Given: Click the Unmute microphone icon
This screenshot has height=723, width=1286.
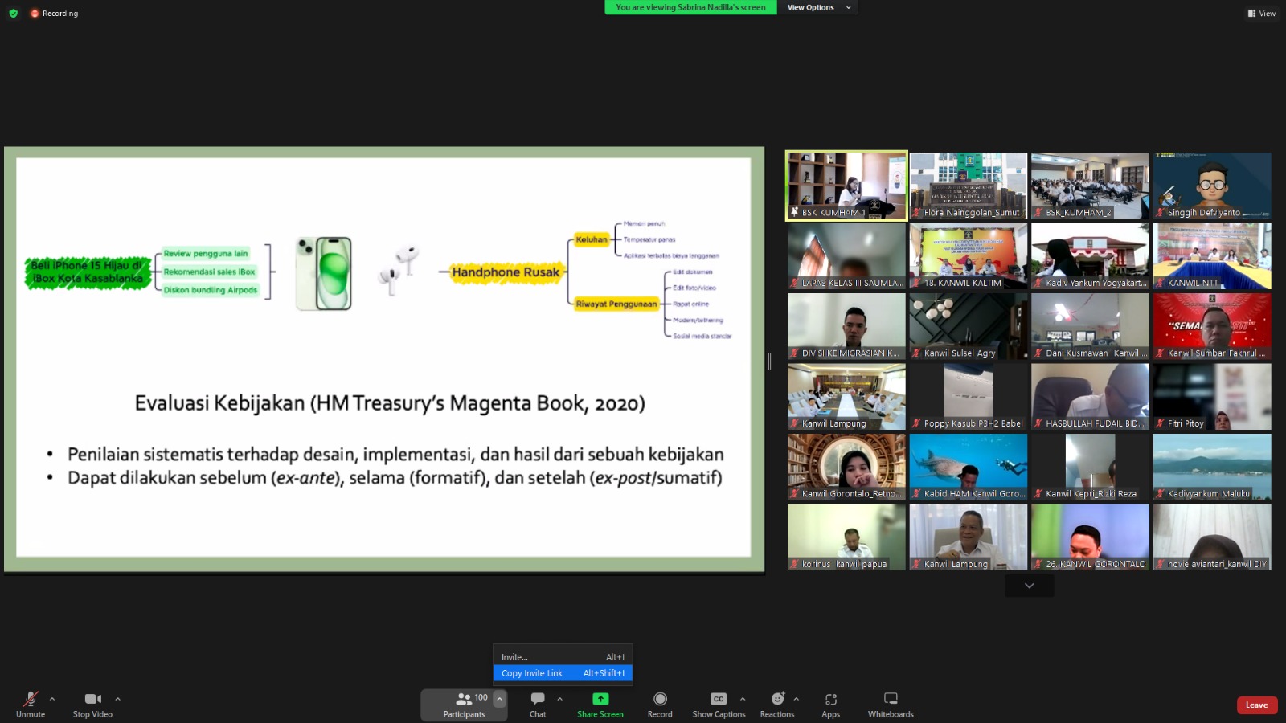Looking at the screenshot, I should click(x=31, y=699).
